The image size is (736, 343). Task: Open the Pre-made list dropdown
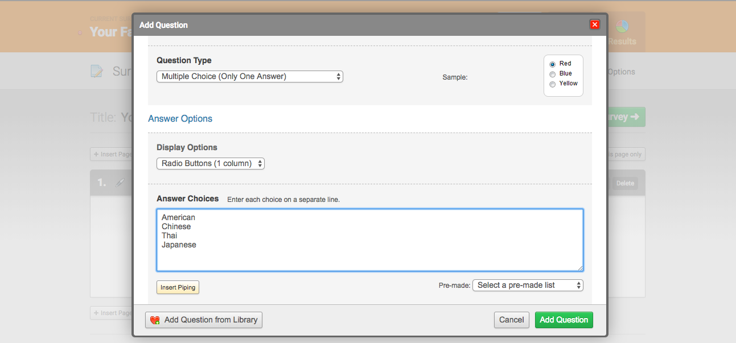[527, 286]
